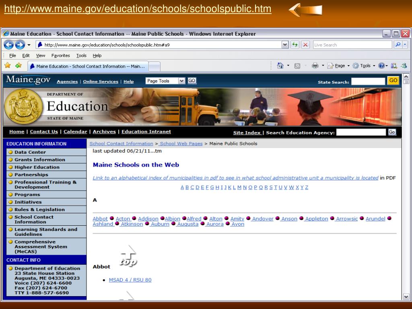
Task: Click Add to Favorites star-plus icon
Action: [x=19, y=66]
